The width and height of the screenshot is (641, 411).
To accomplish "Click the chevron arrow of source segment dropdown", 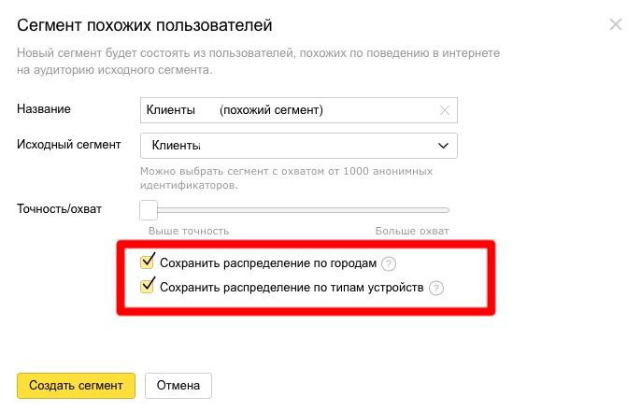I will coord(443,146).
